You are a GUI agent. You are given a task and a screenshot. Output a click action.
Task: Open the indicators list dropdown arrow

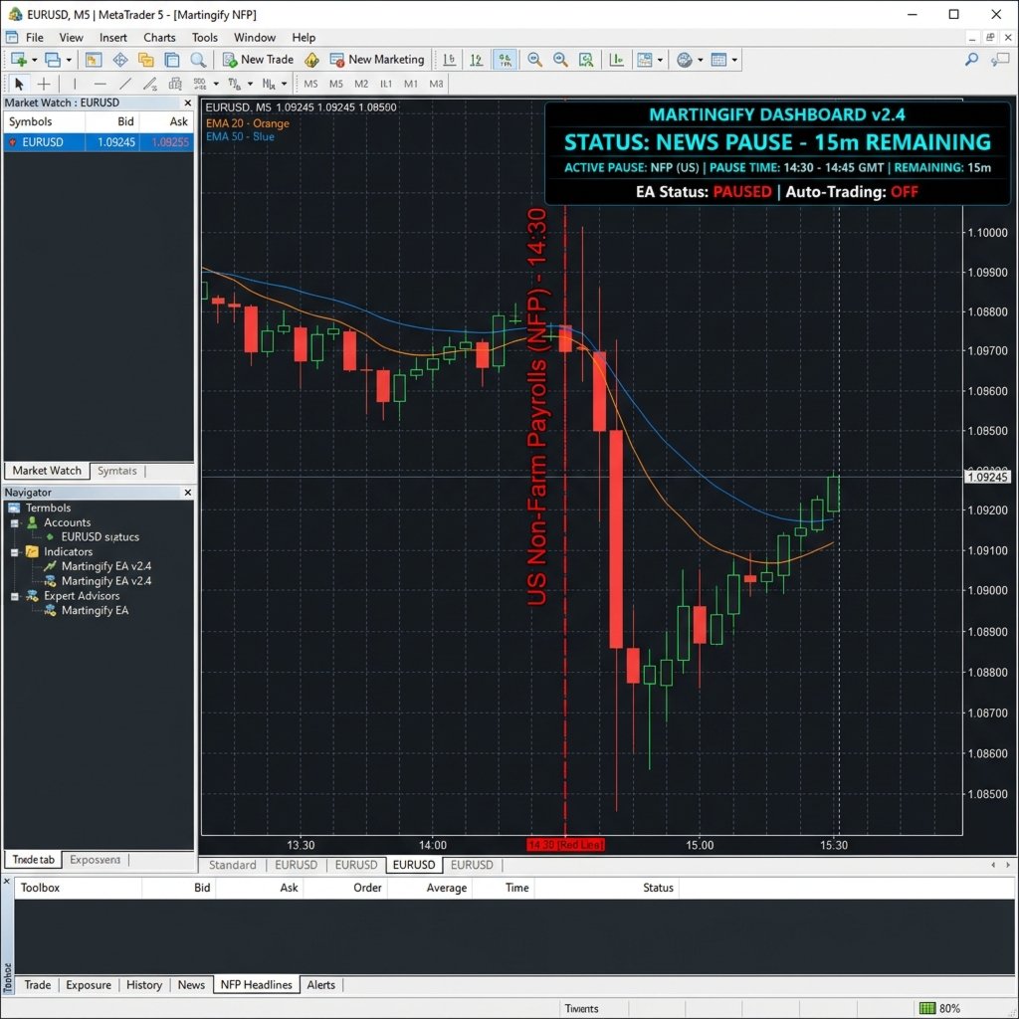(x=661, y=60)
